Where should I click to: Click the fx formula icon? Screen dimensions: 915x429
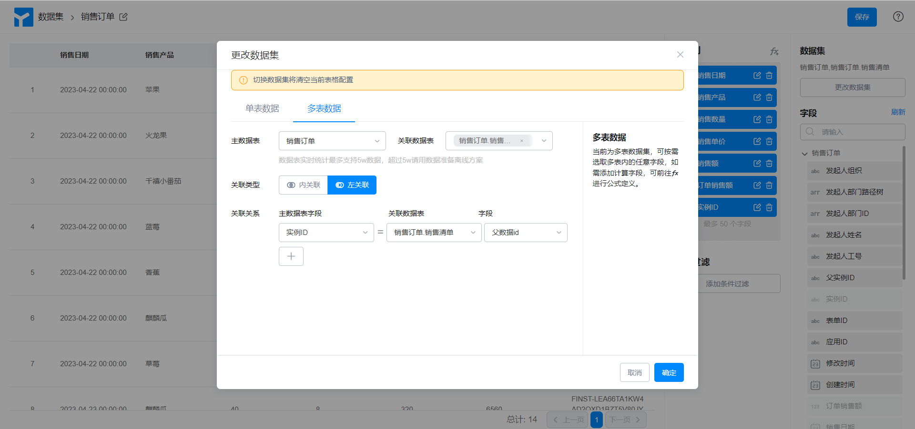[774, 51]
